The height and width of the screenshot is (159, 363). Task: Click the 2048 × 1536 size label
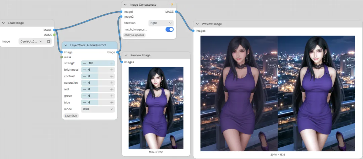point(278,155)
